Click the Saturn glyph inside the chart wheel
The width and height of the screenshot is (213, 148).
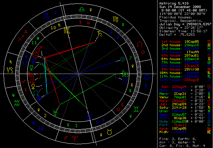click(100, 34)
